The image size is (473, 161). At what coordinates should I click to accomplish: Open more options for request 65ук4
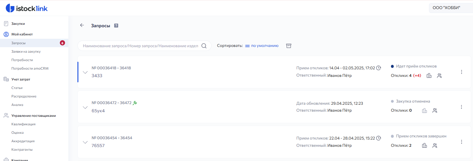461,107
